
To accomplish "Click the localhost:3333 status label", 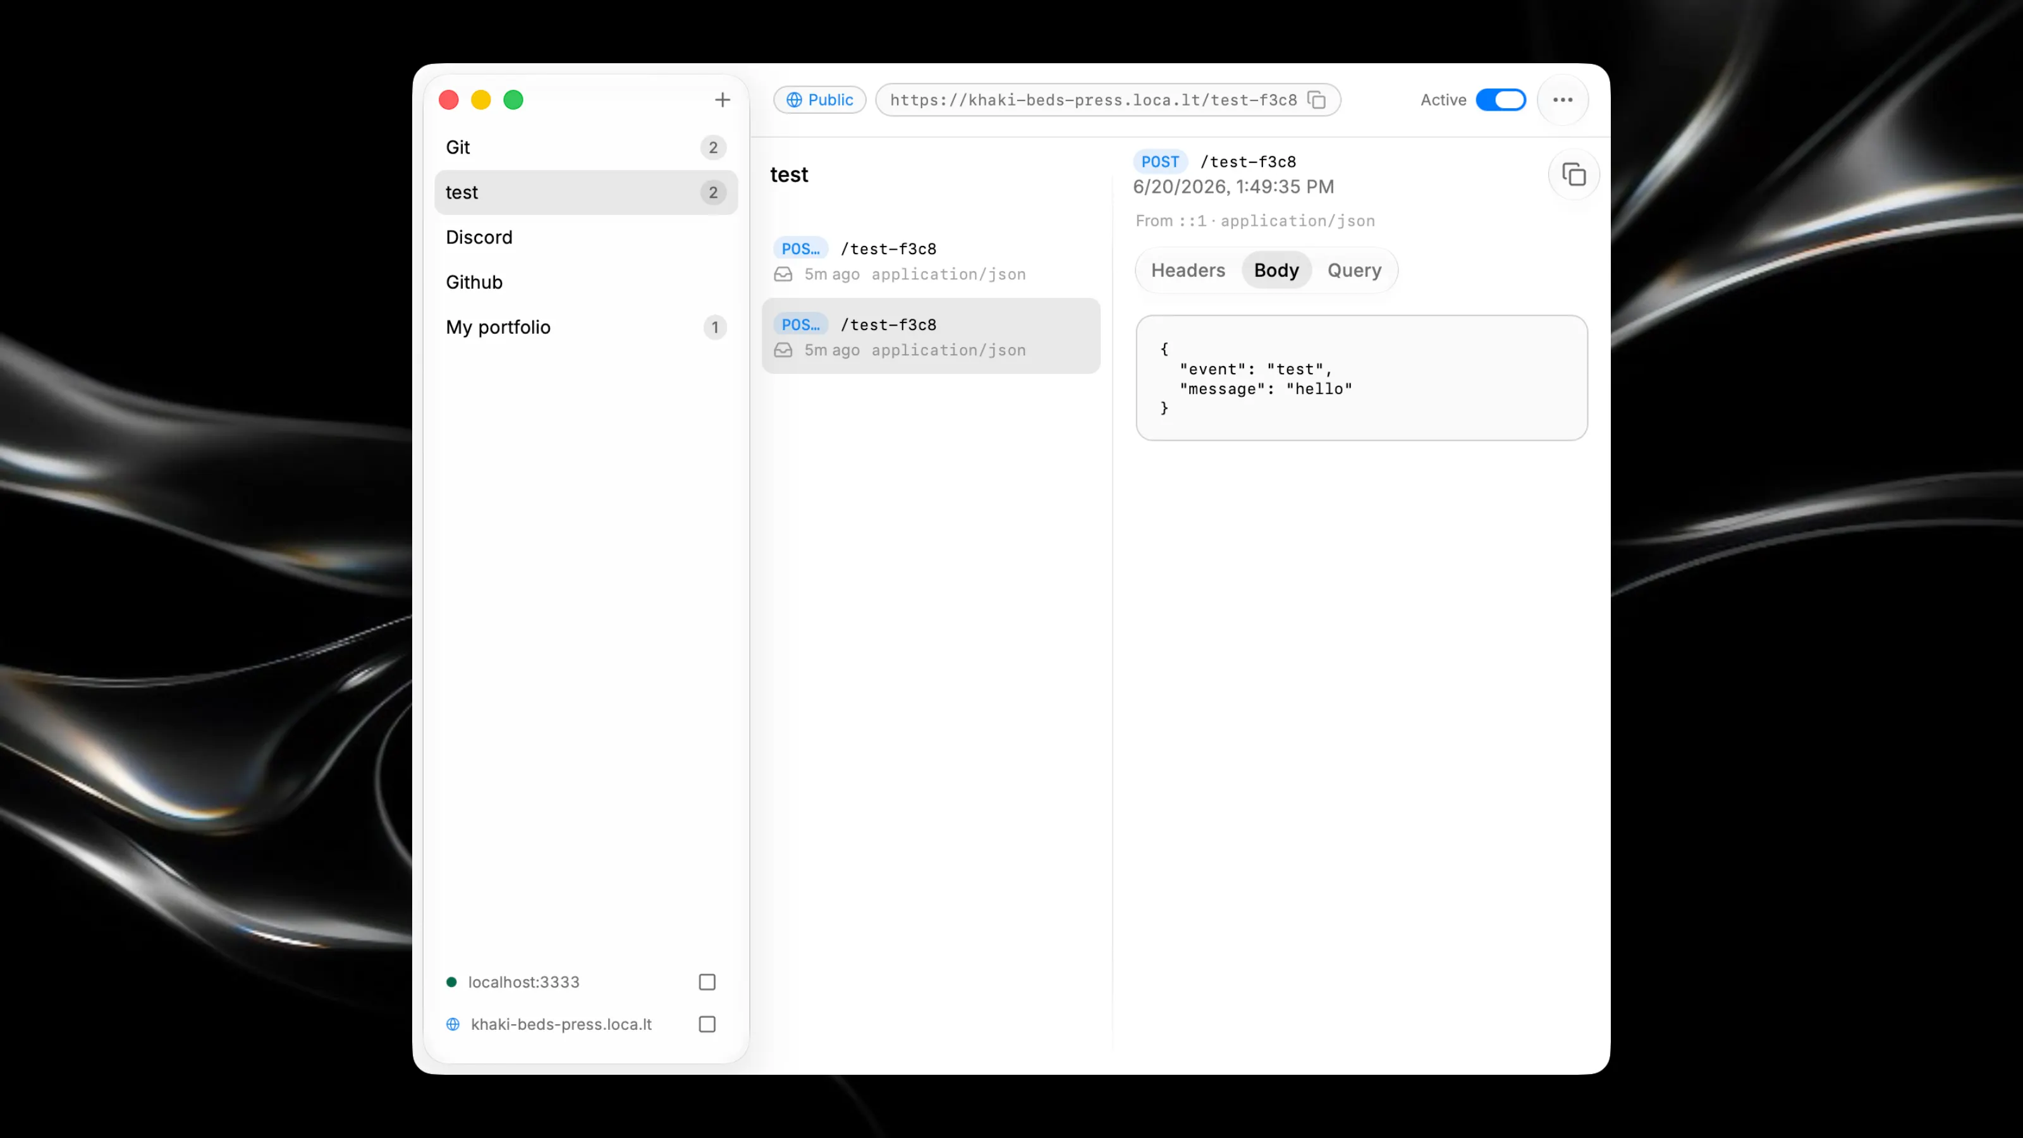I will click(524, 982).
